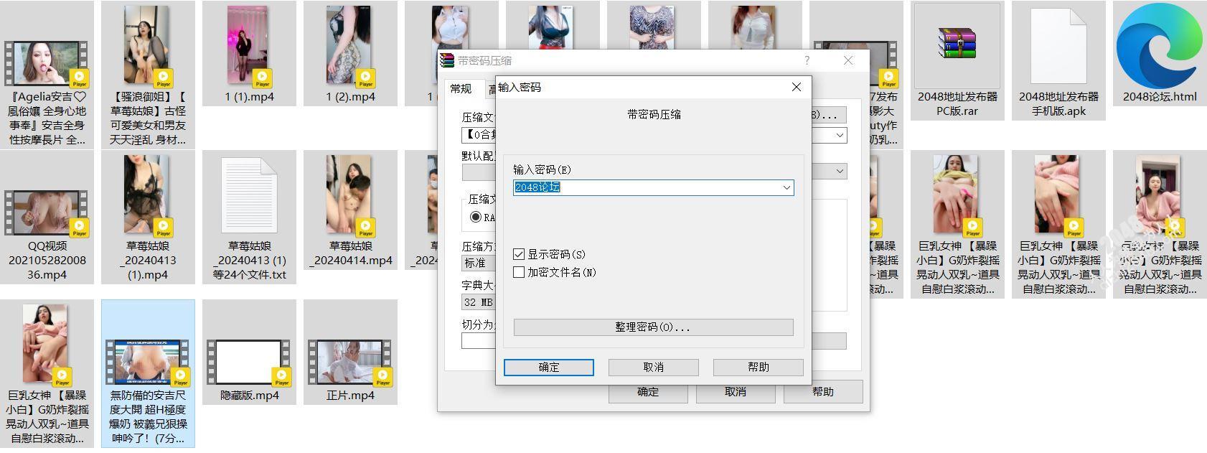Close the 输入密码 dialog with X

tap(796, 87)
